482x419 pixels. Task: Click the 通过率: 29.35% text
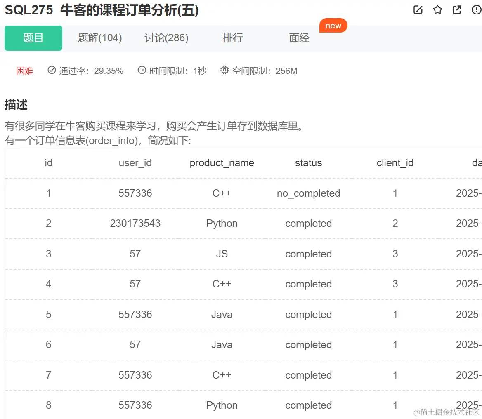click(91, 71)
